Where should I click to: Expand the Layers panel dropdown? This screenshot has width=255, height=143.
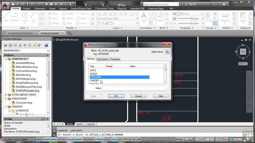coord(118,28)
